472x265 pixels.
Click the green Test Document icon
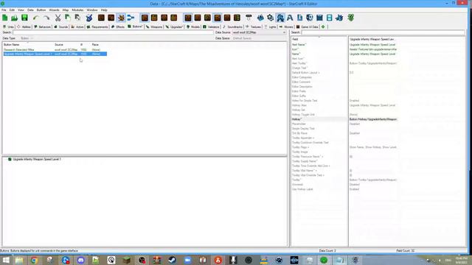pos(351,18)
